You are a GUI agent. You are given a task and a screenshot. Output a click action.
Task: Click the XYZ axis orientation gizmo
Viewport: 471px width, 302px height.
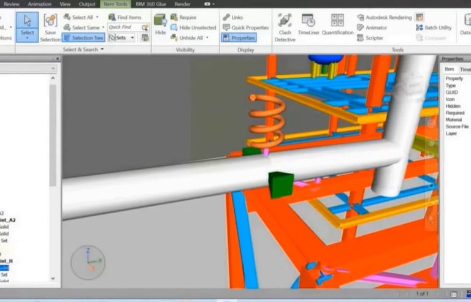(x=88, y=262)
